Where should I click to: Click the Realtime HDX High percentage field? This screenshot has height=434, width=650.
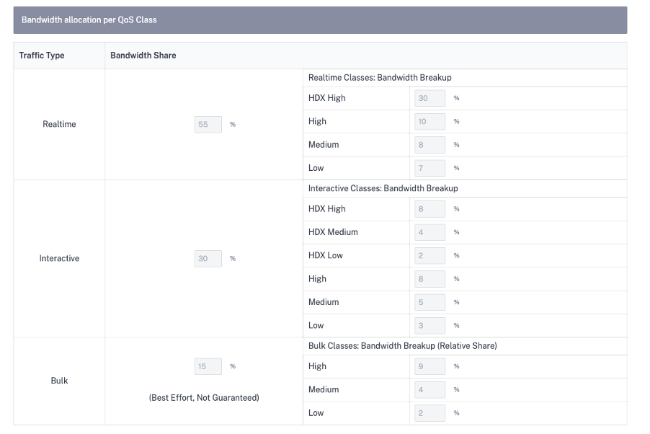point(430,98)
